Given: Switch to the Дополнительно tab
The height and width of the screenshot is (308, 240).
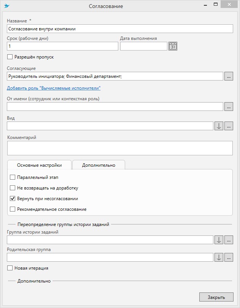Looking at the screenshot, I should pos(99,165).
